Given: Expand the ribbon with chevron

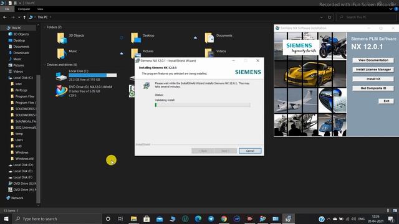Looking at the screenshot, I should pos(391,9).
